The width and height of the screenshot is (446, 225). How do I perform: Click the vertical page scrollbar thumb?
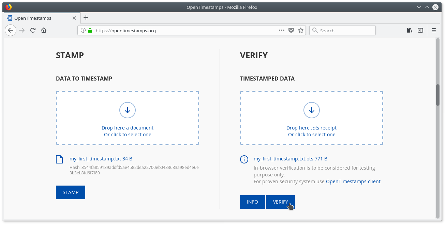tap(438, 95)
